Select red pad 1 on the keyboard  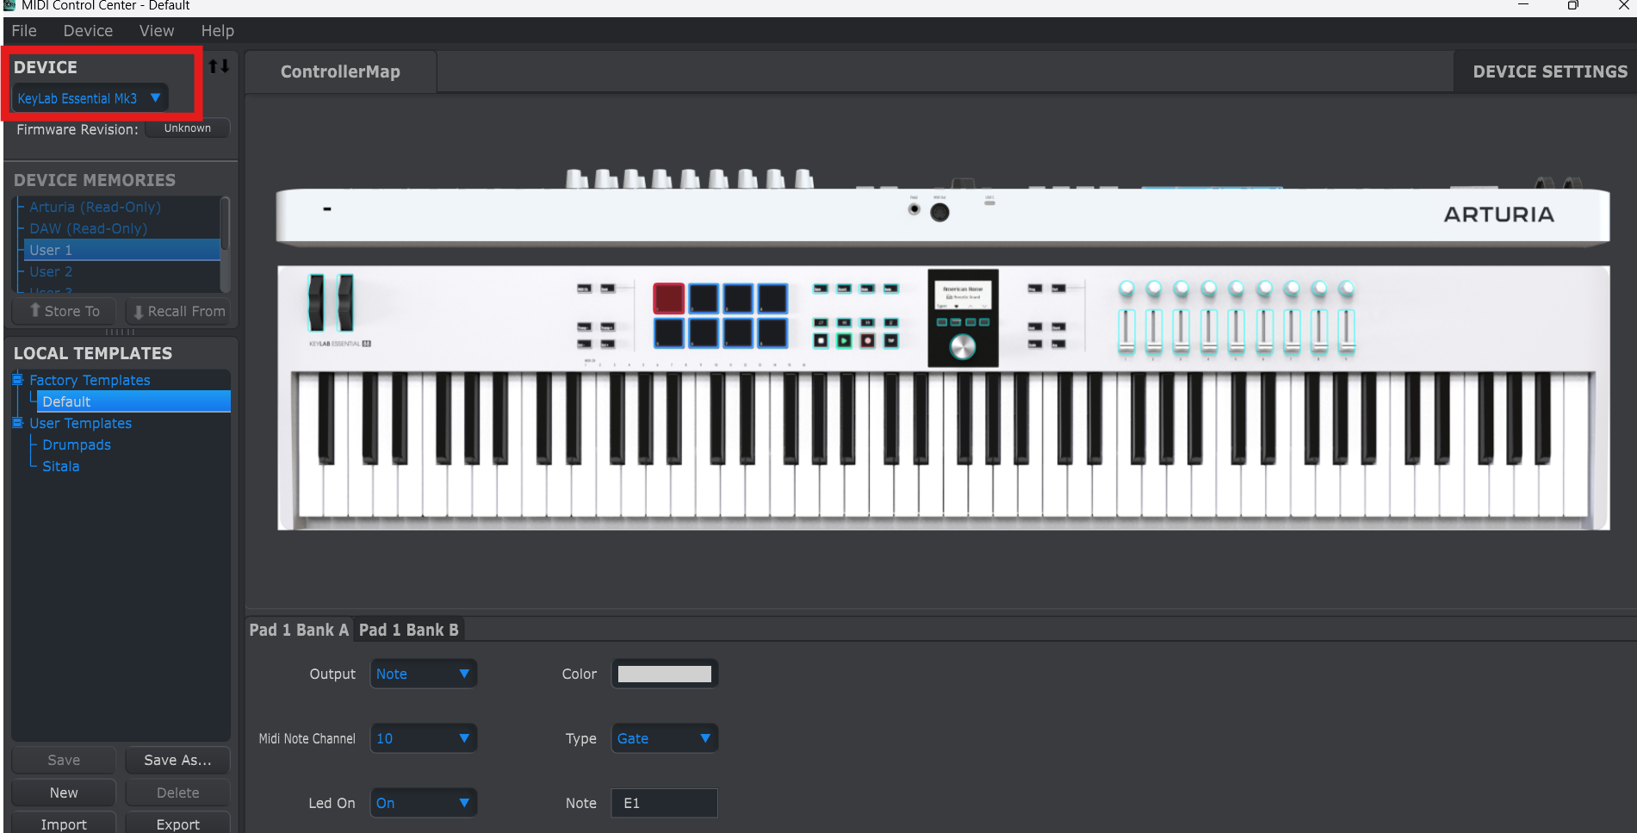669,298
